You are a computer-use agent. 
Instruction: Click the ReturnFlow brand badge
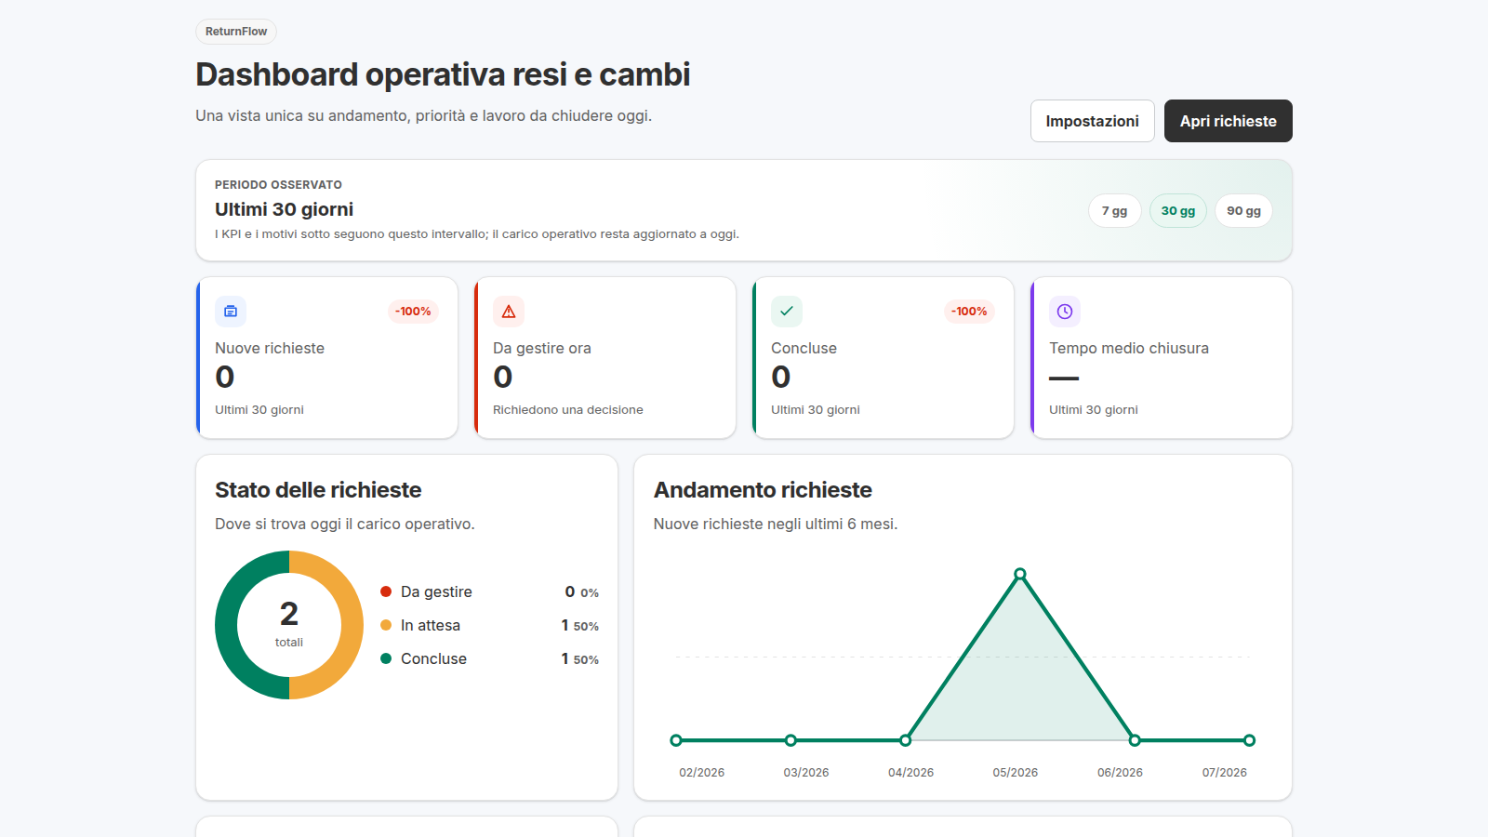coord(236,32)
